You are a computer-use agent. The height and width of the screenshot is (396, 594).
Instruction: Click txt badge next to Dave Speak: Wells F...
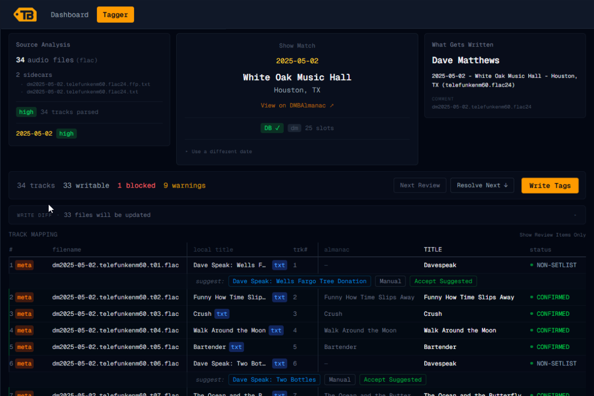pyautogui.click(x=280, y=265)
